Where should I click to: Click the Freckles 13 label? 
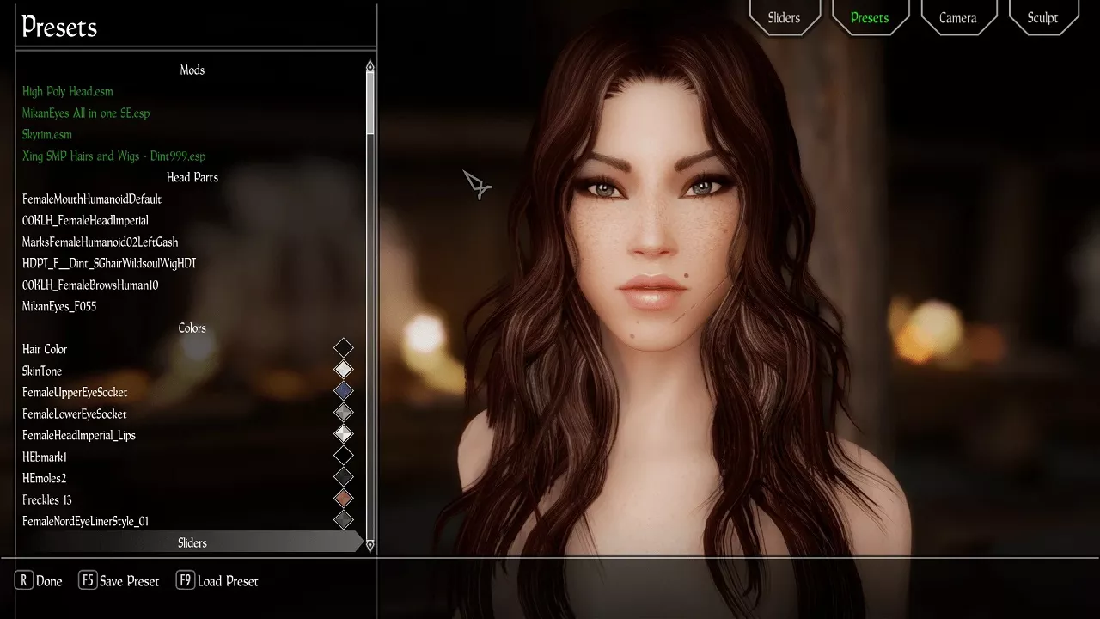[47, 499]
